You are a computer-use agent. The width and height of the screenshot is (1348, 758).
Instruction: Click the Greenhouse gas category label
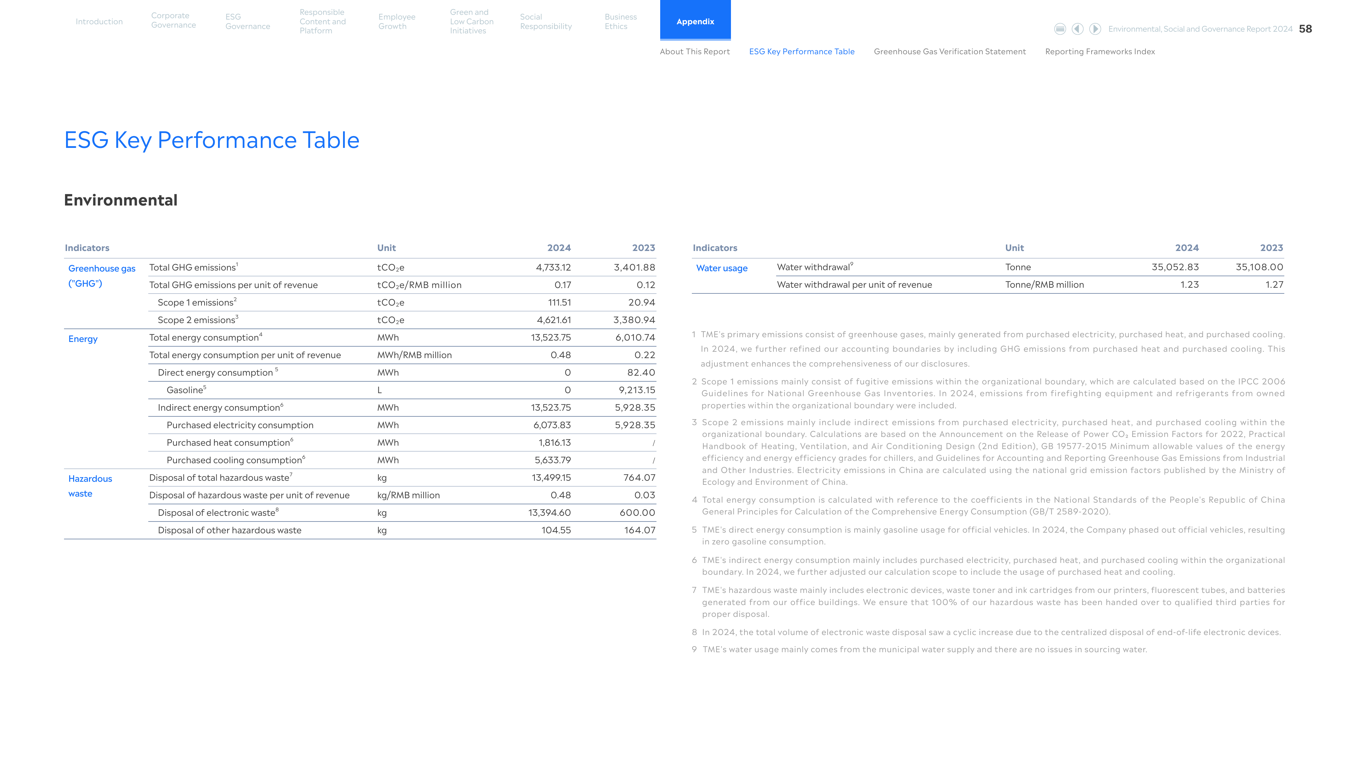pos(101,276)
